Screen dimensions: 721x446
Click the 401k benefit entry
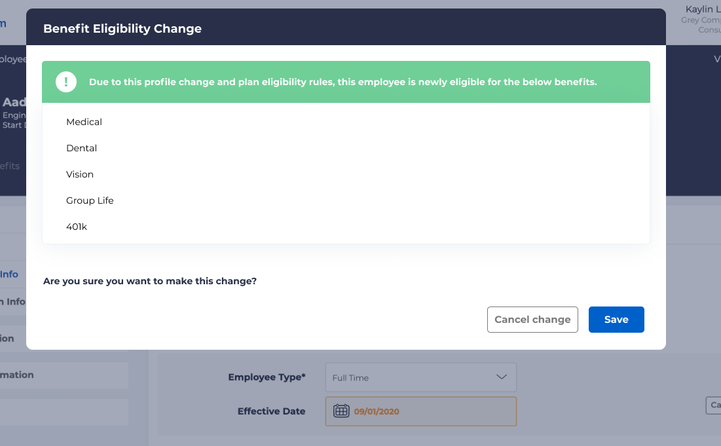click(77, 227)
